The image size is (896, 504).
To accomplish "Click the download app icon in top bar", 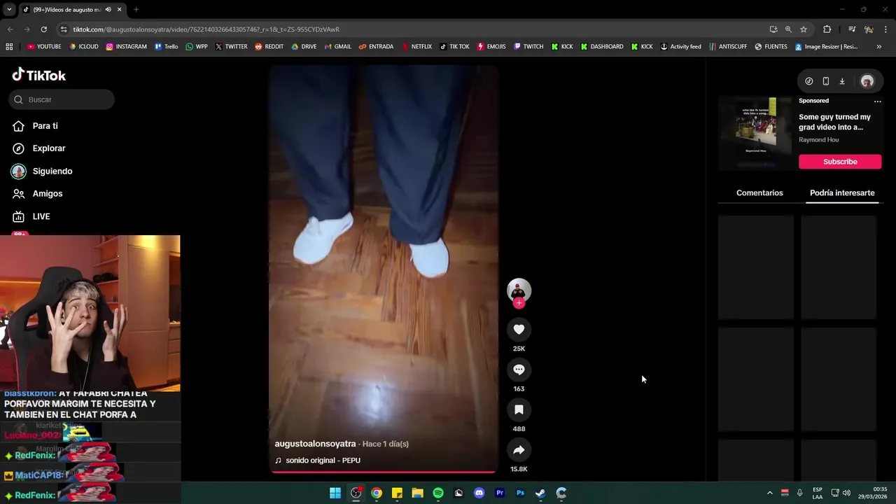I will [842, 81].
